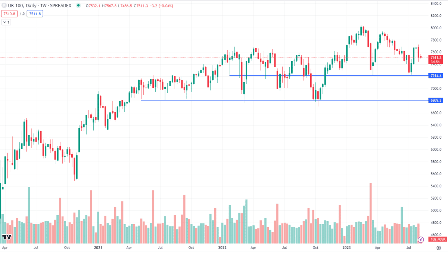This screenshot has height=253, width=448.
Task: Click the UK 100 symbol logo icon
Action: tap(4, 6)
